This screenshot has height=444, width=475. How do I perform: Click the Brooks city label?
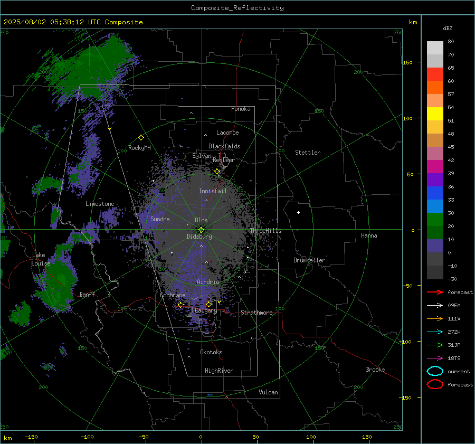click(x=375, y=370)
